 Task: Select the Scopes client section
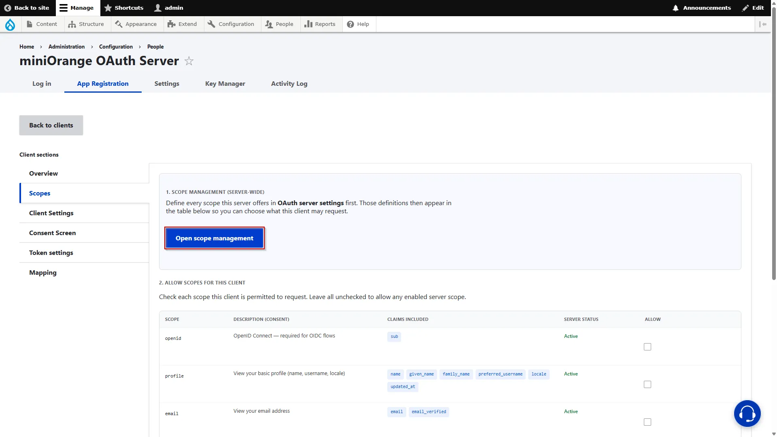[x=84, y=193]
